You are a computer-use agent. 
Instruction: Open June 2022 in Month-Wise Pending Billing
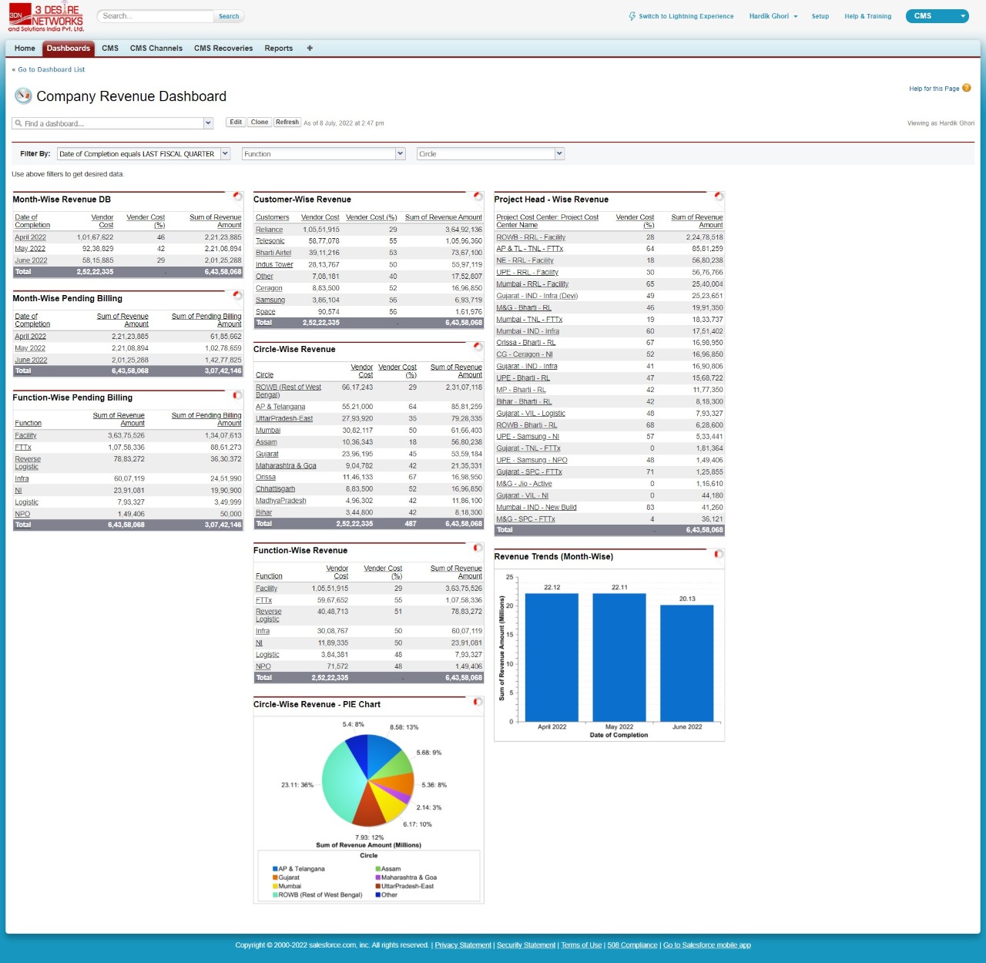[x=31, y=360]
